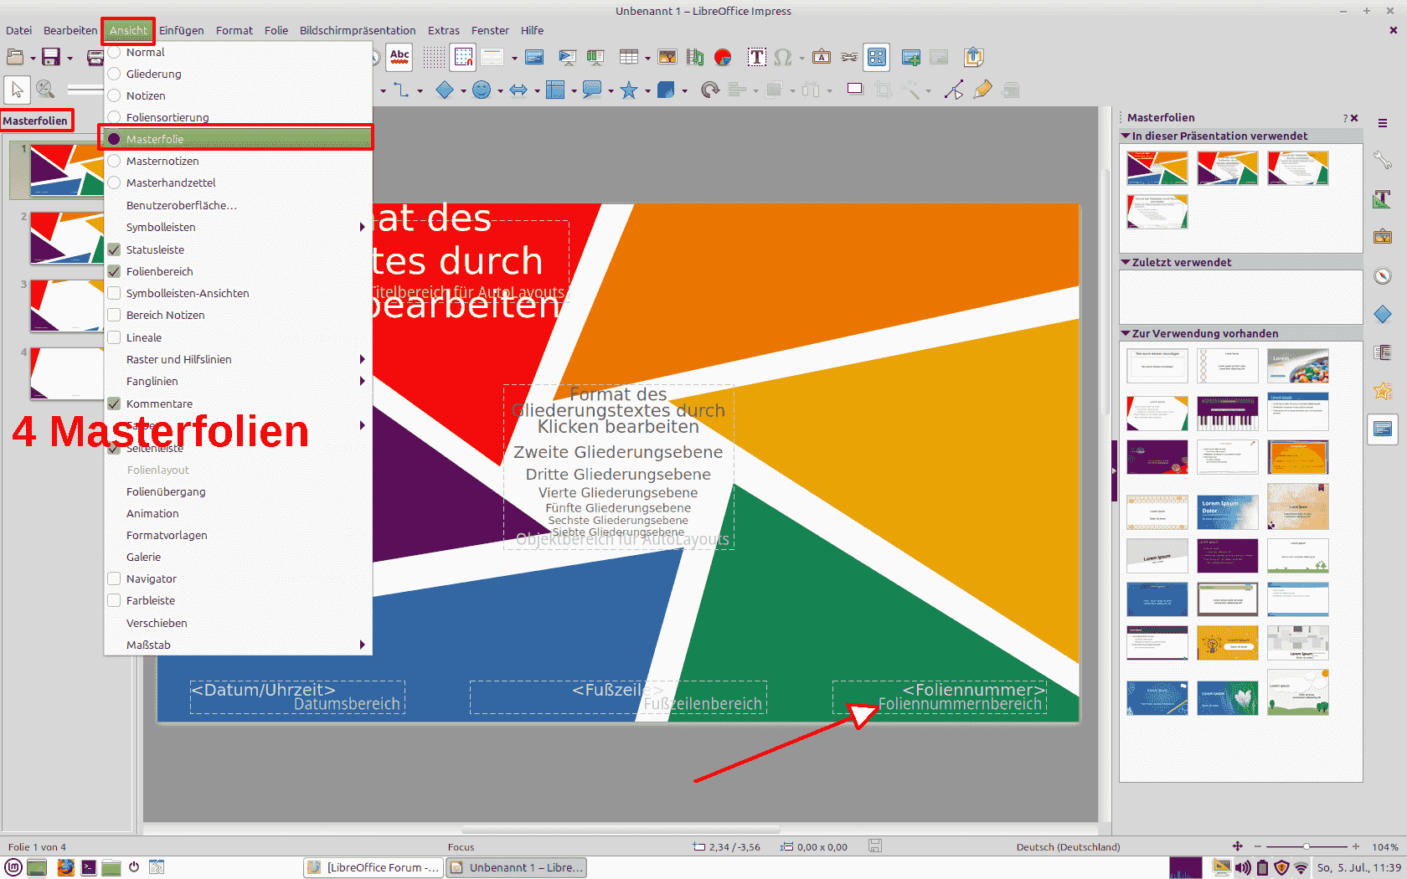The width and height of the screenshot is (1407, 879).
Task: Open Fanglinien submenu
Action: click(238, 381)
